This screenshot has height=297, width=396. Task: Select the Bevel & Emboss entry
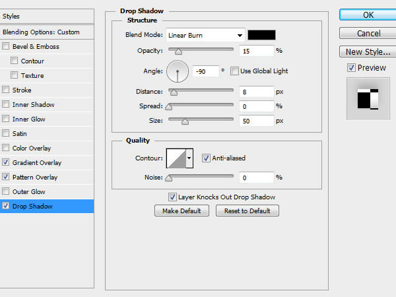(36, 46)
